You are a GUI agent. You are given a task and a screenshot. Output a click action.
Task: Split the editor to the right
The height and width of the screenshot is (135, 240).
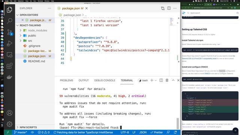coord(169,8)
